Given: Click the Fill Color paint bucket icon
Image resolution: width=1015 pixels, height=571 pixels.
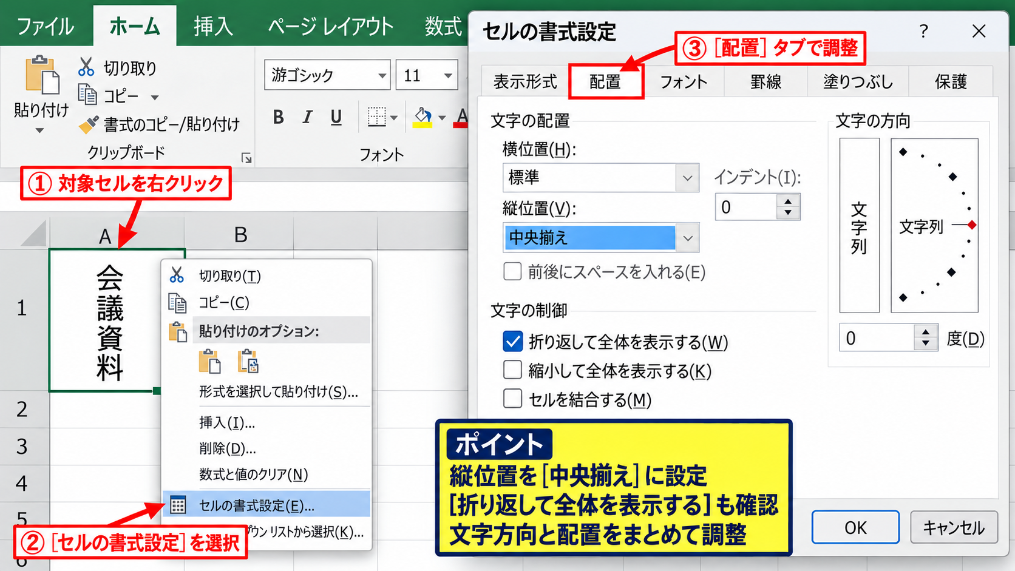Looking at the screenshot, I should 423,117.
